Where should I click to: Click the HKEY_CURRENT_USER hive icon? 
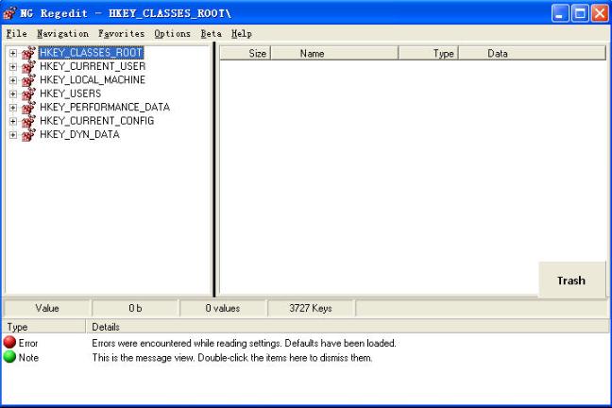(28, 66)
